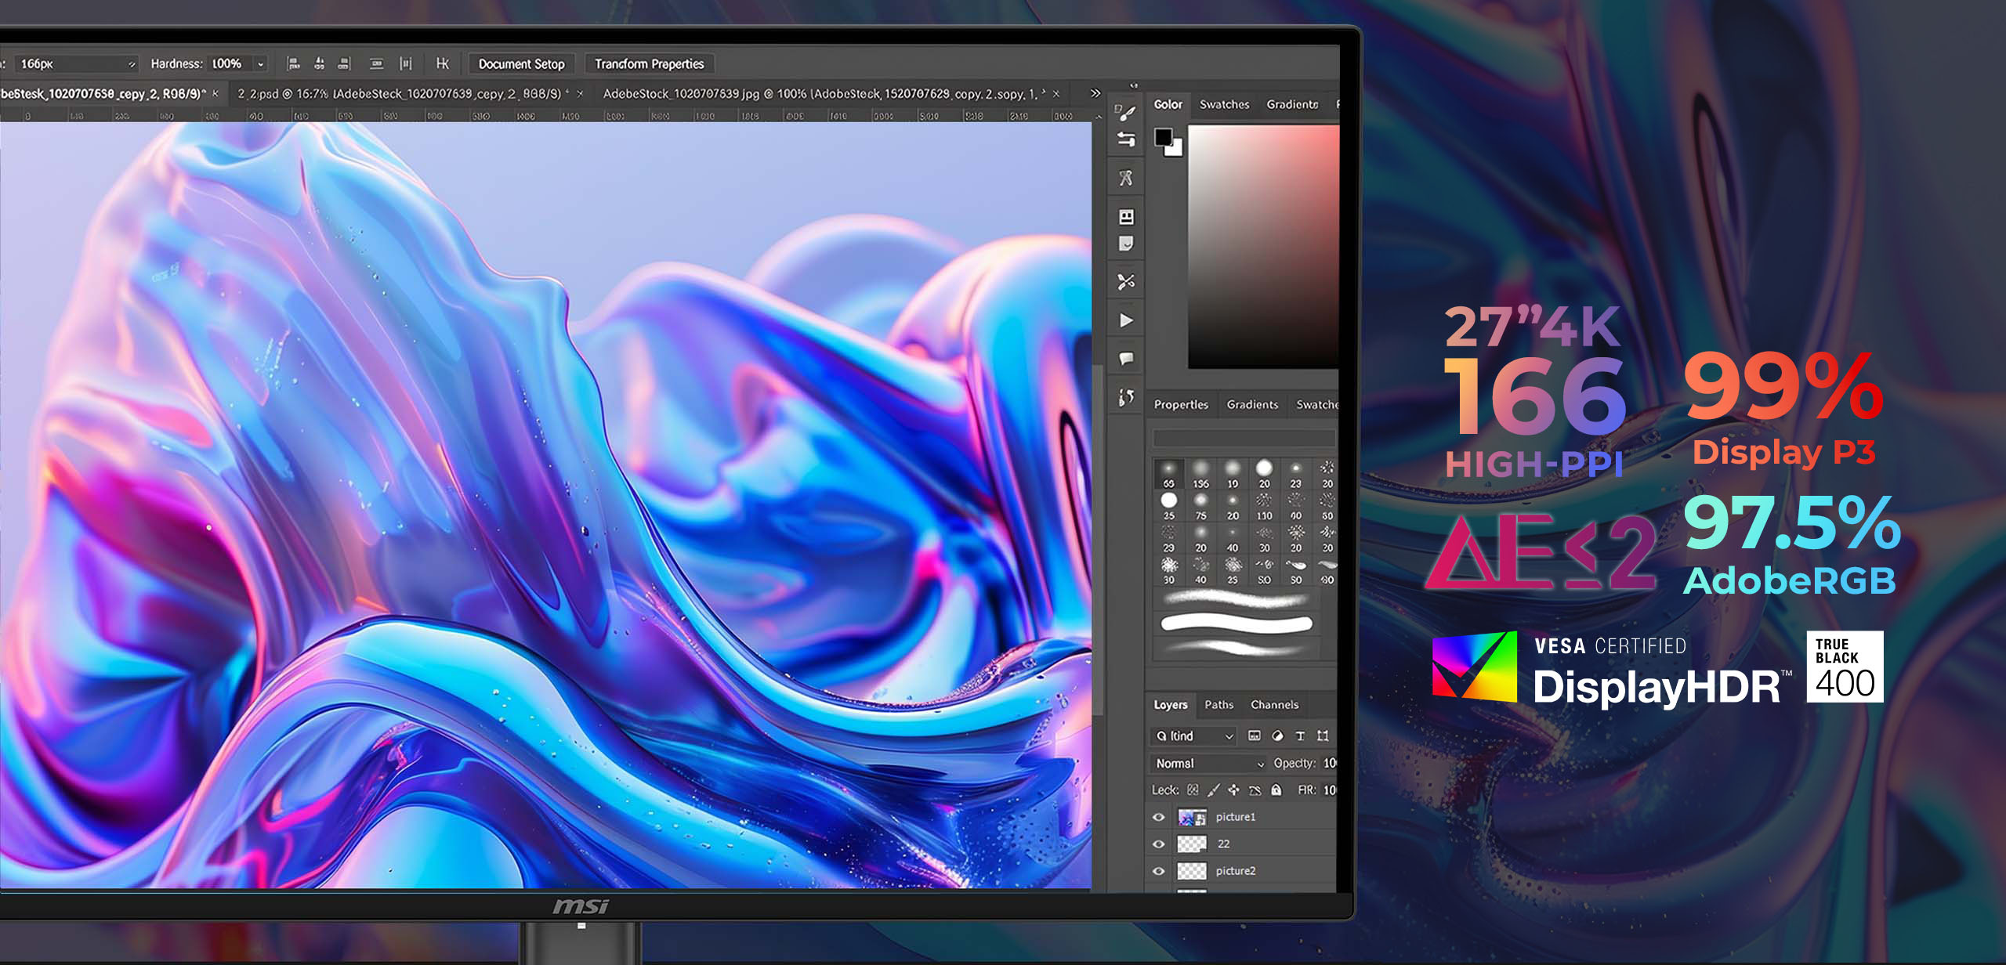
Task: Select the picture1 layer thumbnail
Action: 1192,817
